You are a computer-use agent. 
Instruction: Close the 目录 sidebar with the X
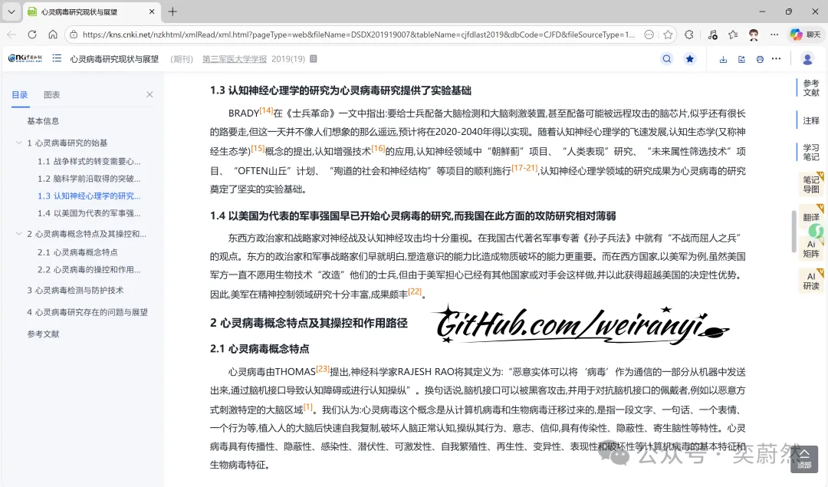(150, 94)
